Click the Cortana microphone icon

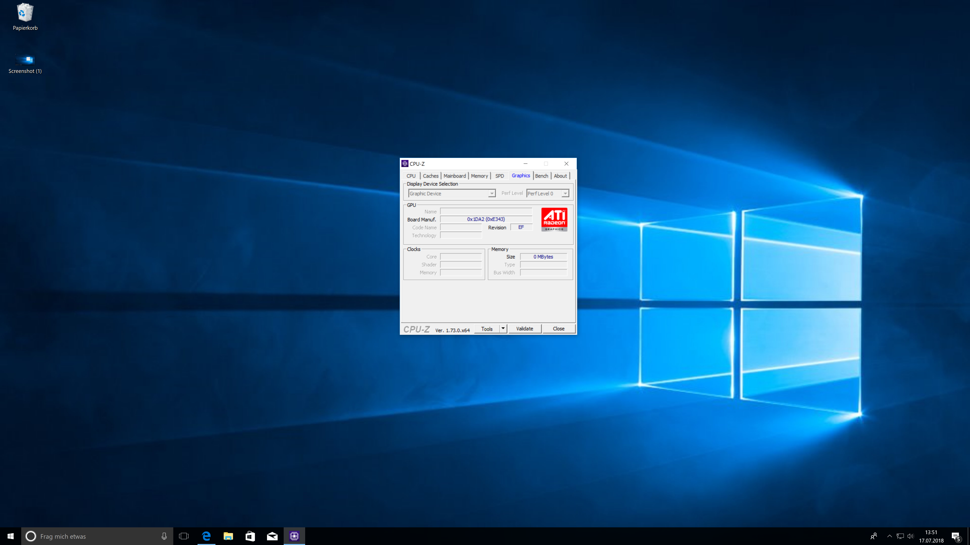click(164, 536)
